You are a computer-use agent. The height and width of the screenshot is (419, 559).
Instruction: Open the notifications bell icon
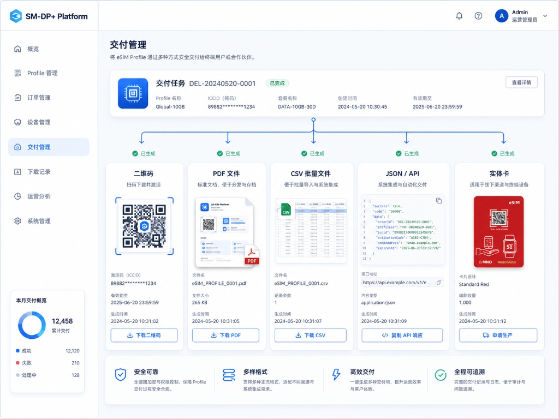point(459,16)
